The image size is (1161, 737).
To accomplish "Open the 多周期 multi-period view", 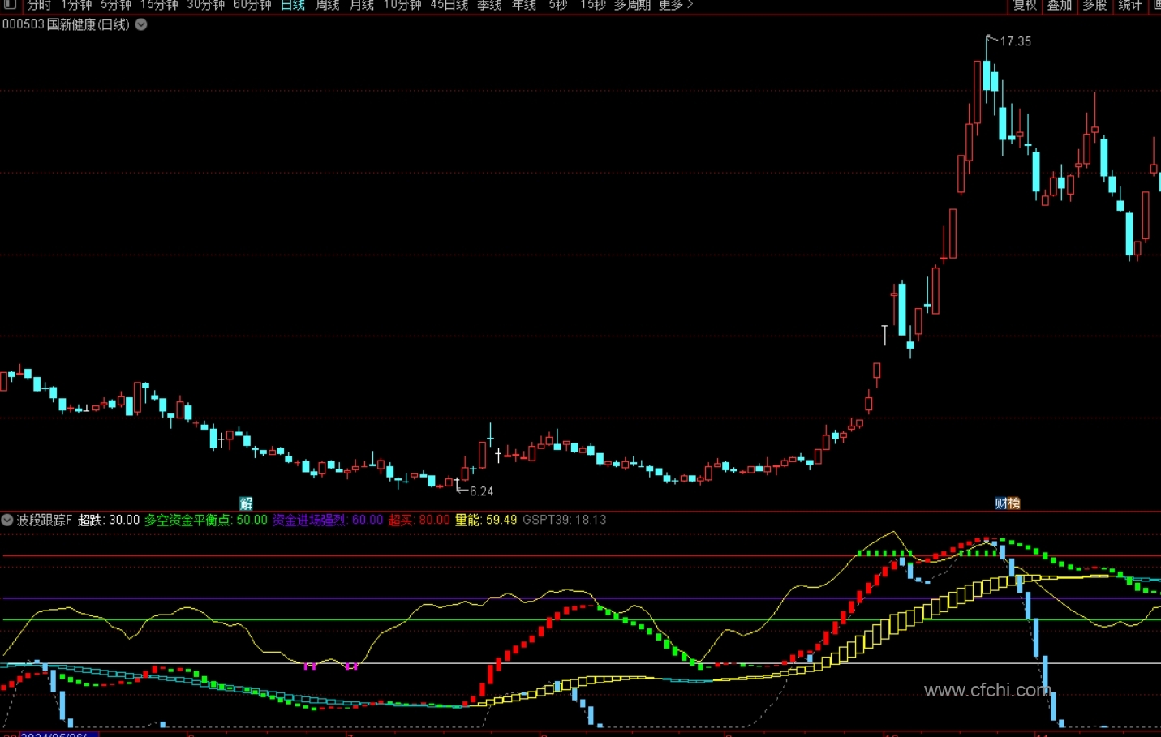I will 632,5.
